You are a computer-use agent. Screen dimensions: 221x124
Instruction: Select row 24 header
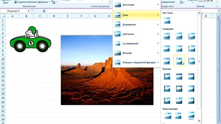(x=3, y=120)
